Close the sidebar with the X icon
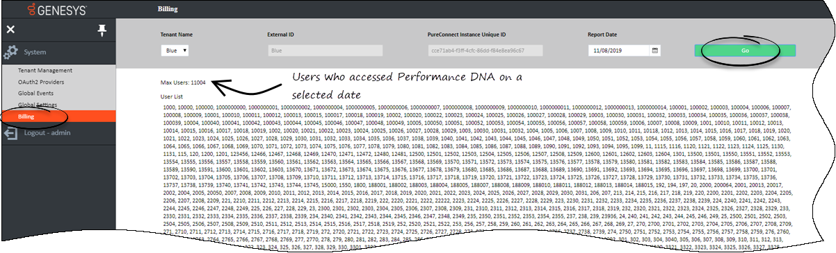 click(x=10, y=30)
